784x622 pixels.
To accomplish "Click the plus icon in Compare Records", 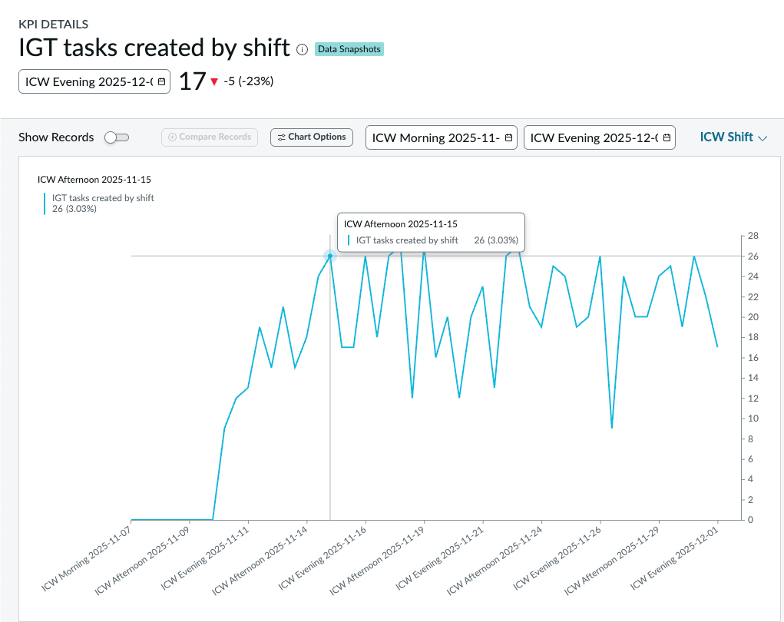I will (172, 137).
